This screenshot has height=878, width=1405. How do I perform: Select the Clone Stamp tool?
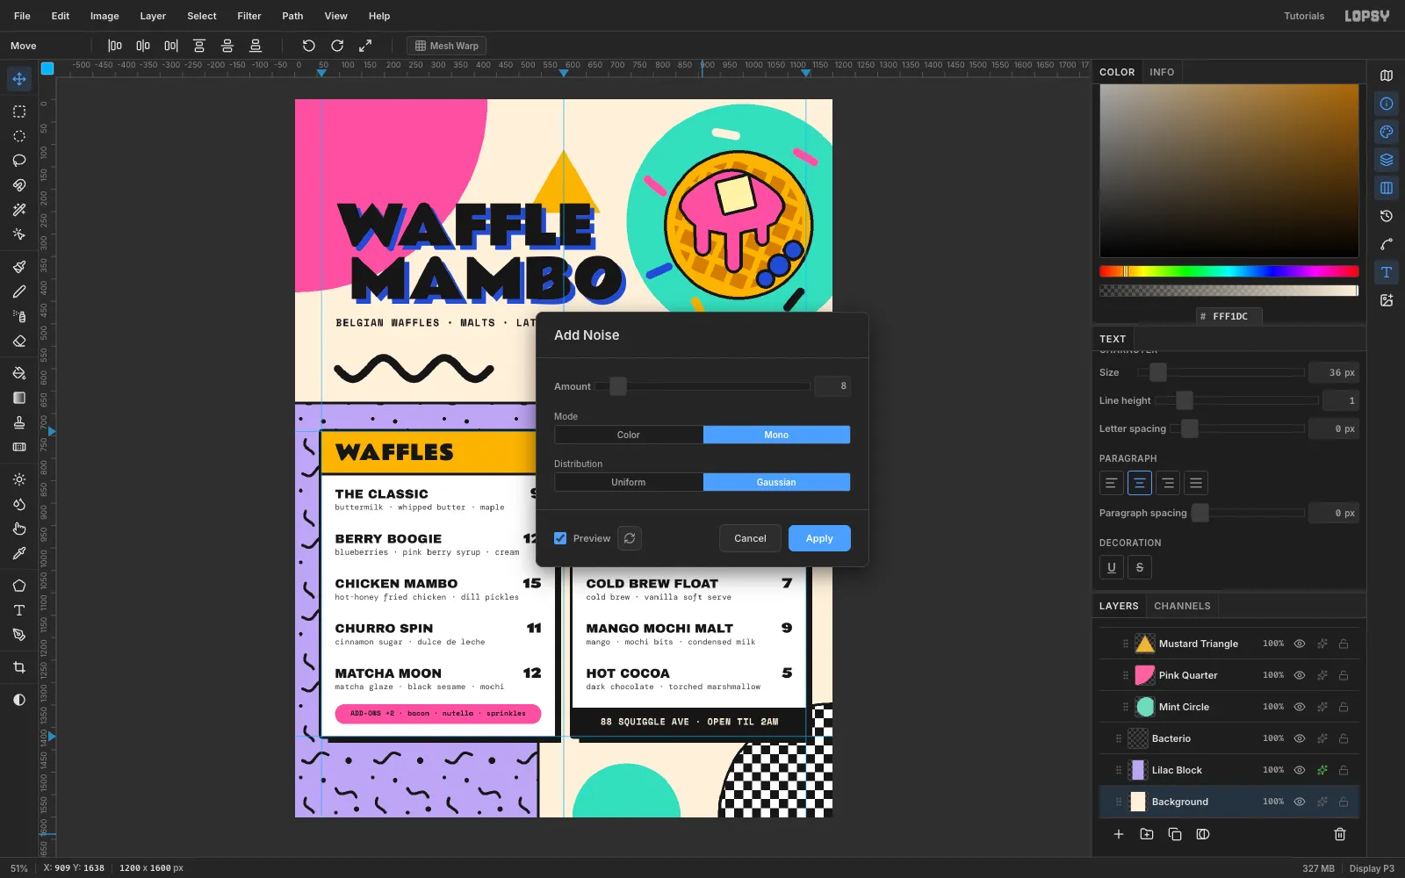coord(19,422)
